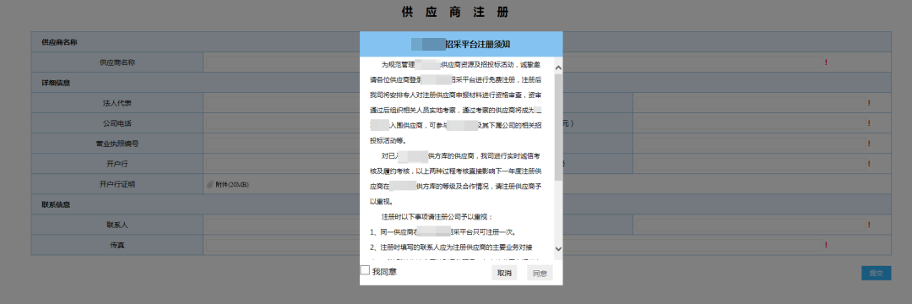Screen dimensions: 912x304
Task: Focus the 公司电话 input field
Action: click(282, 123)
